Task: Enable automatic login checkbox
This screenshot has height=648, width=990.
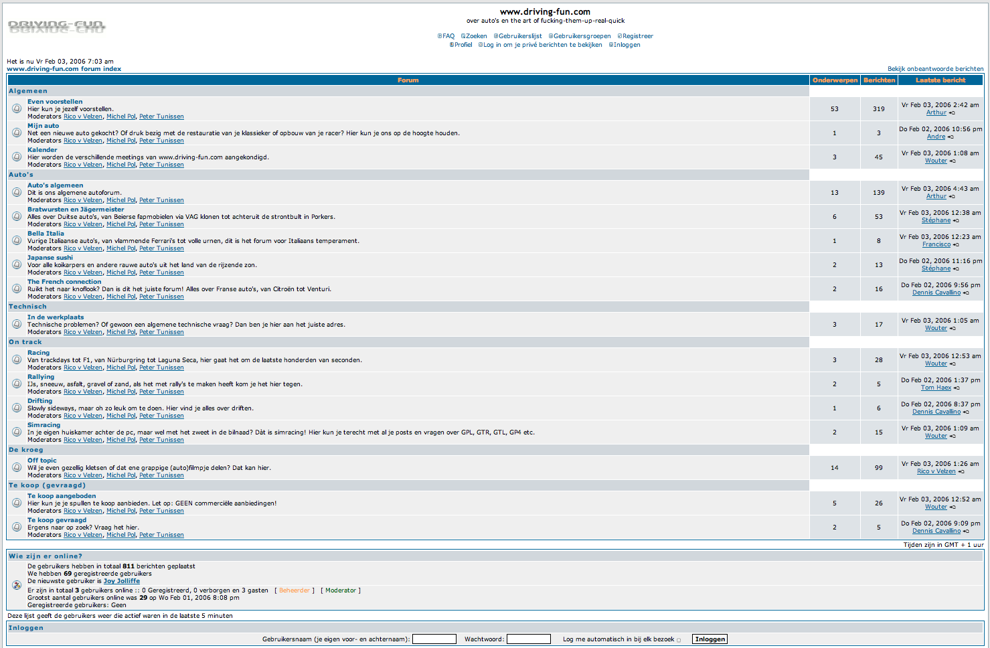Action: (679, 640)
